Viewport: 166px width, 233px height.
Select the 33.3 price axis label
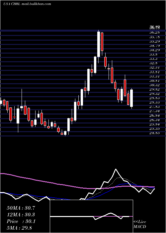tap(153, 59)
